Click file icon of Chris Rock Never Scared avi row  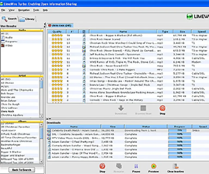click(x=84, y=51)
